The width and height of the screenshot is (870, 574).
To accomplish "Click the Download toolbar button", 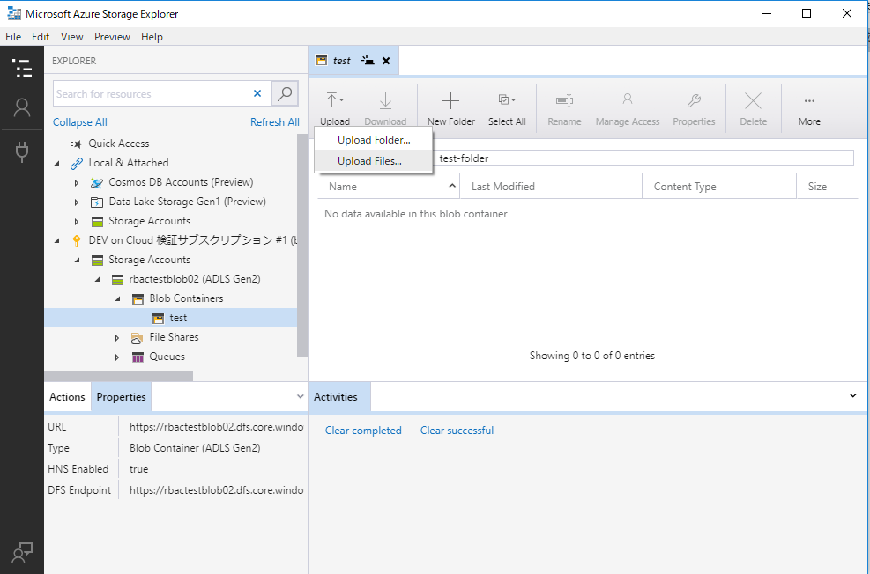I will click(385, 109).
